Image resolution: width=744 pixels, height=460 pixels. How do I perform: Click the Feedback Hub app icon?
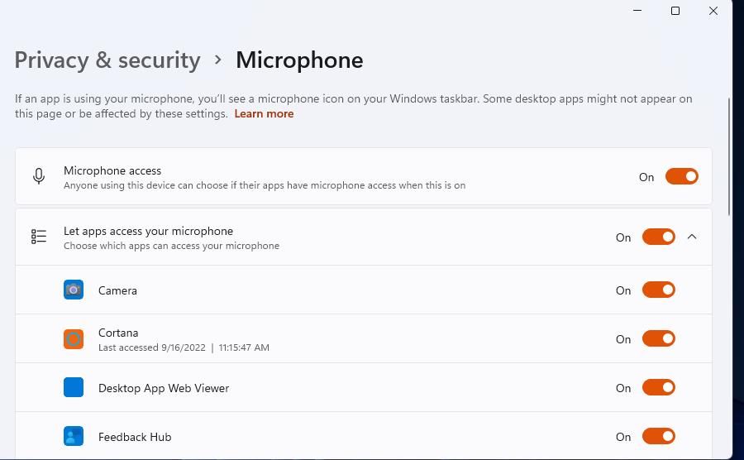click(x=74, y=436)
